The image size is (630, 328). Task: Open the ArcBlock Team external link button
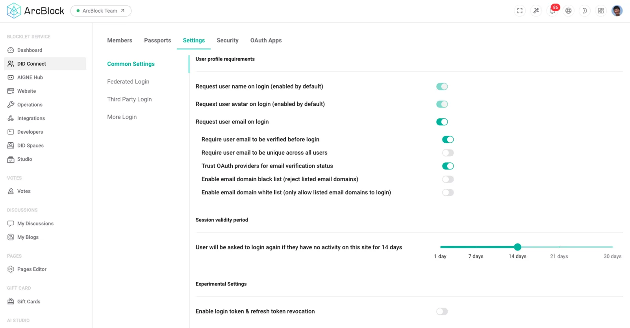point(101,11)
